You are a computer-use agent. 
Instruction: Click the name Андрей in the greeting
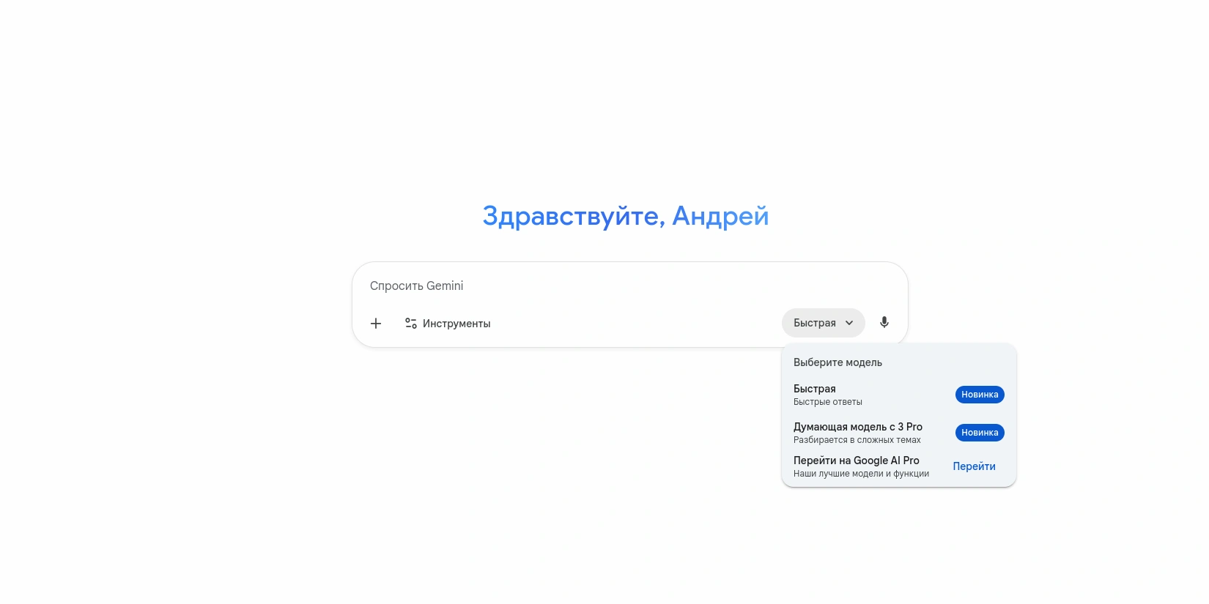click(x=720, y=216)
